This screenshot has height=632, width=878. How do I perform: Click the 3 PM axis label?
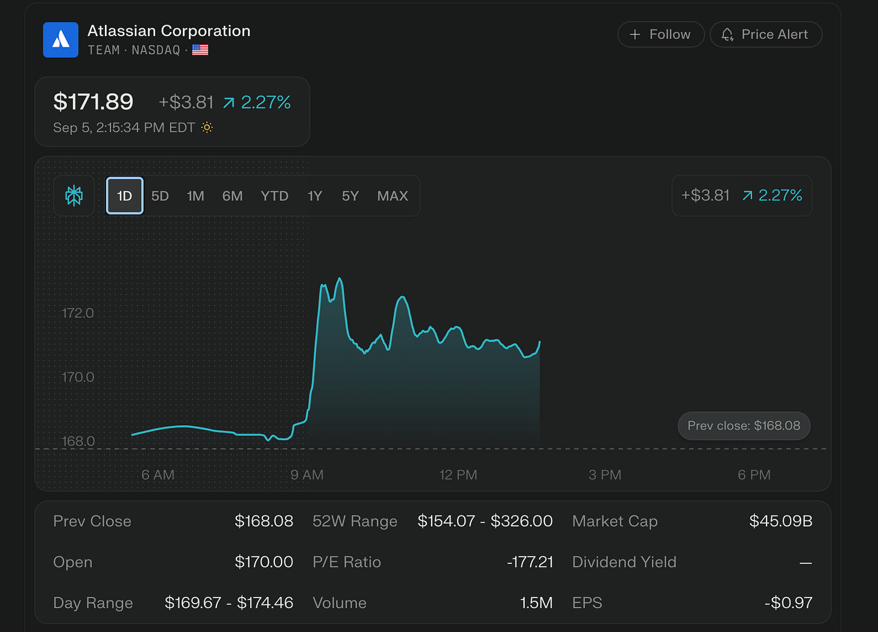(605, 475)
